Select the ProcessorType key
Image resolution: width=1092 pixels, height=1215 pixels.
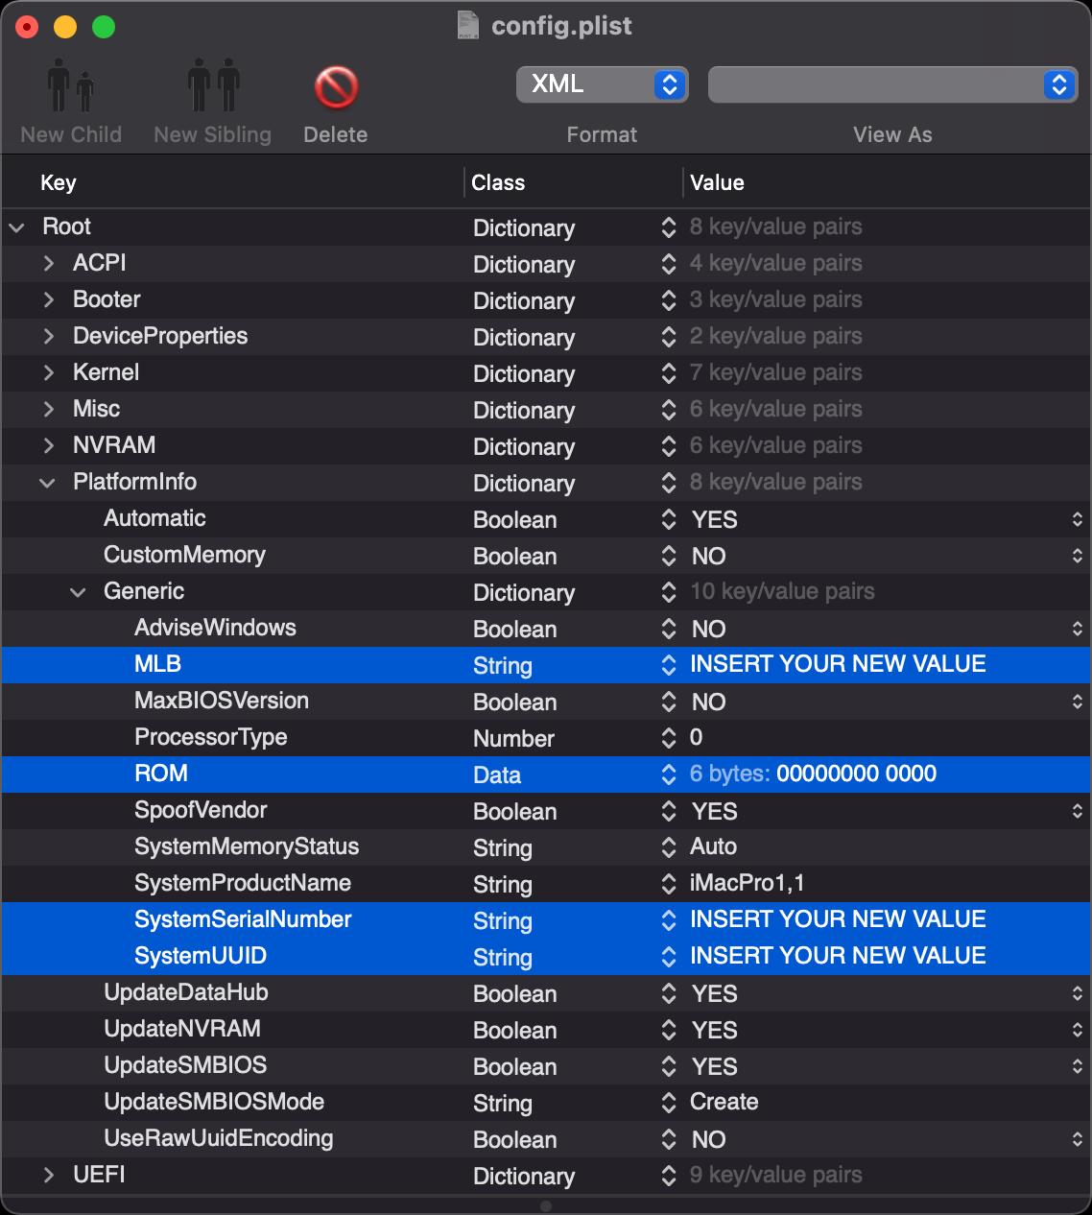pyautogui.click(x=211, y=737)
